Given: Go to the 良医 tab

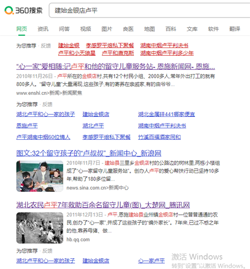Looking at the screenshot, I should (x=128, y=29).
